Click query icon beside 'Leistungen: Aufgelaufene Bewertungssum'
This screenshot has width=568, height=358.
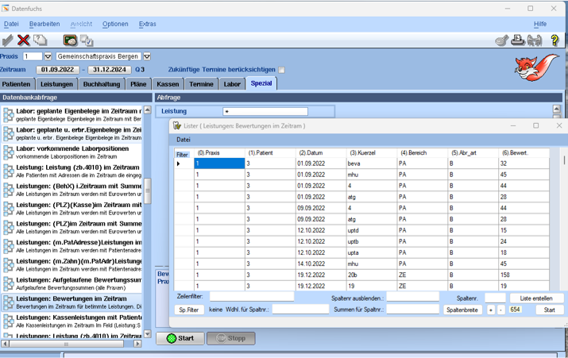[9, 284]
